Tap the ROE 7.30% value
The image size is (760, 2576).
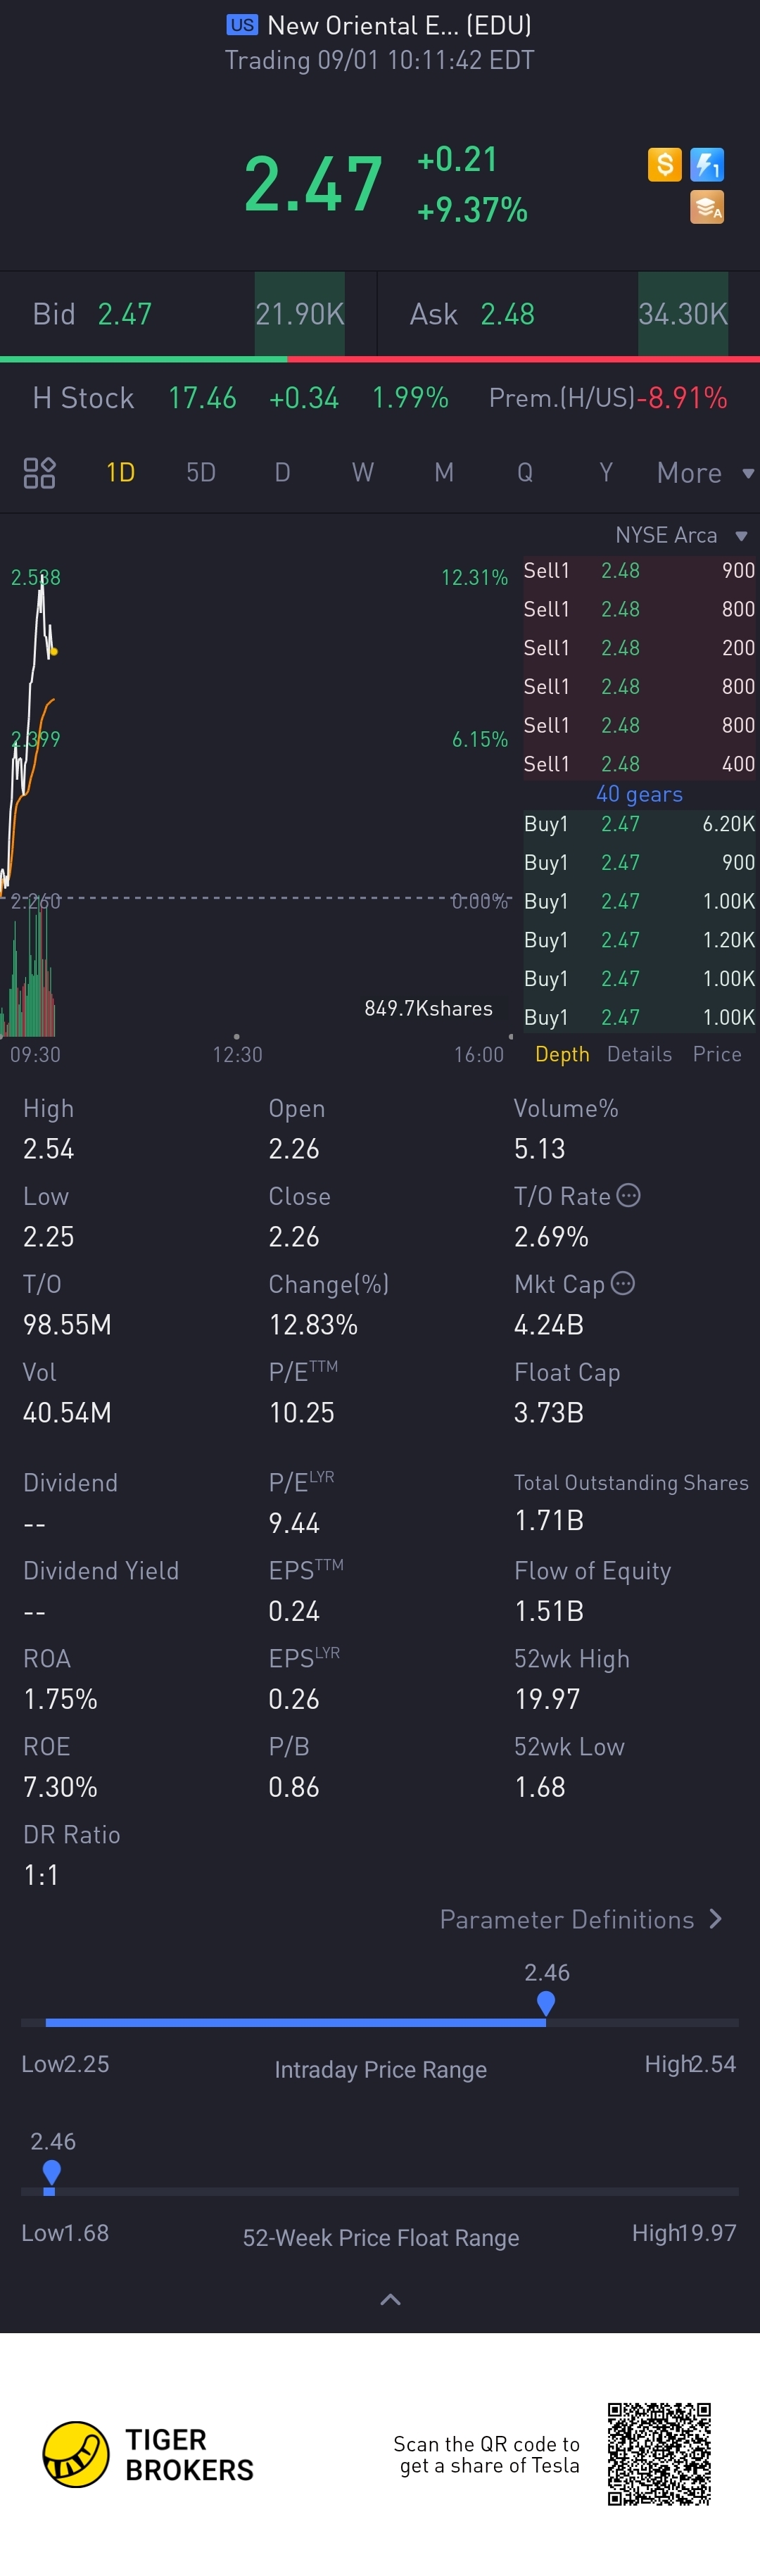[60, 1787]
